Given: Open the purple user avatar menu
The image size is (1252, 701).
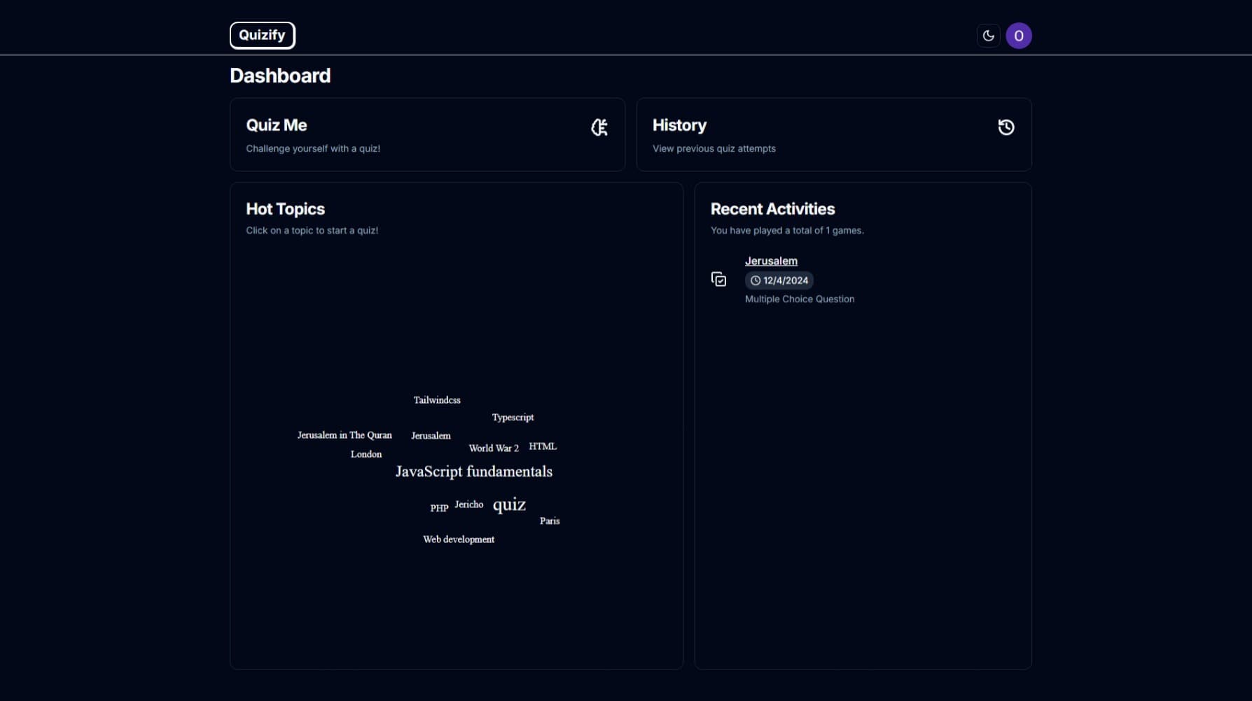Looking at the screenshot, I should click(1018, 36).
